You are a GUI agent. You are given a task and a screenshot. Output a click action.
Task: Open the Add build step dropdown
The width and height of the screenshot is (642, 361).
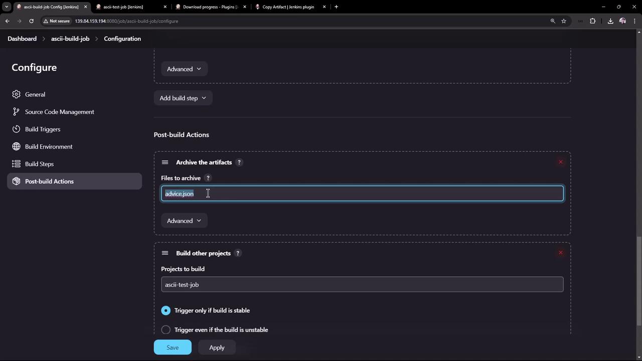183,98
